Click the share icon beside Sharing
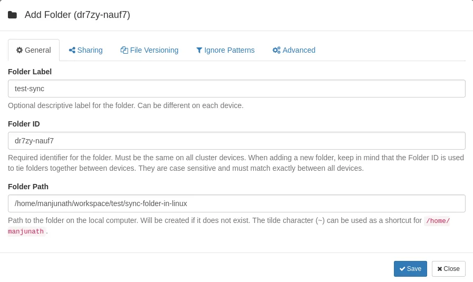The image size is (473, 282). click(72, 50)
